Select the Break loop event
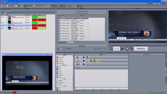Image resolution: width=167 pixels, height=94 pixels. point(65,75)
